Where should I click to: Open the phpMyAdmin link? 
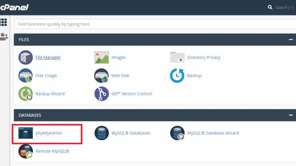[x=49, y=133]
